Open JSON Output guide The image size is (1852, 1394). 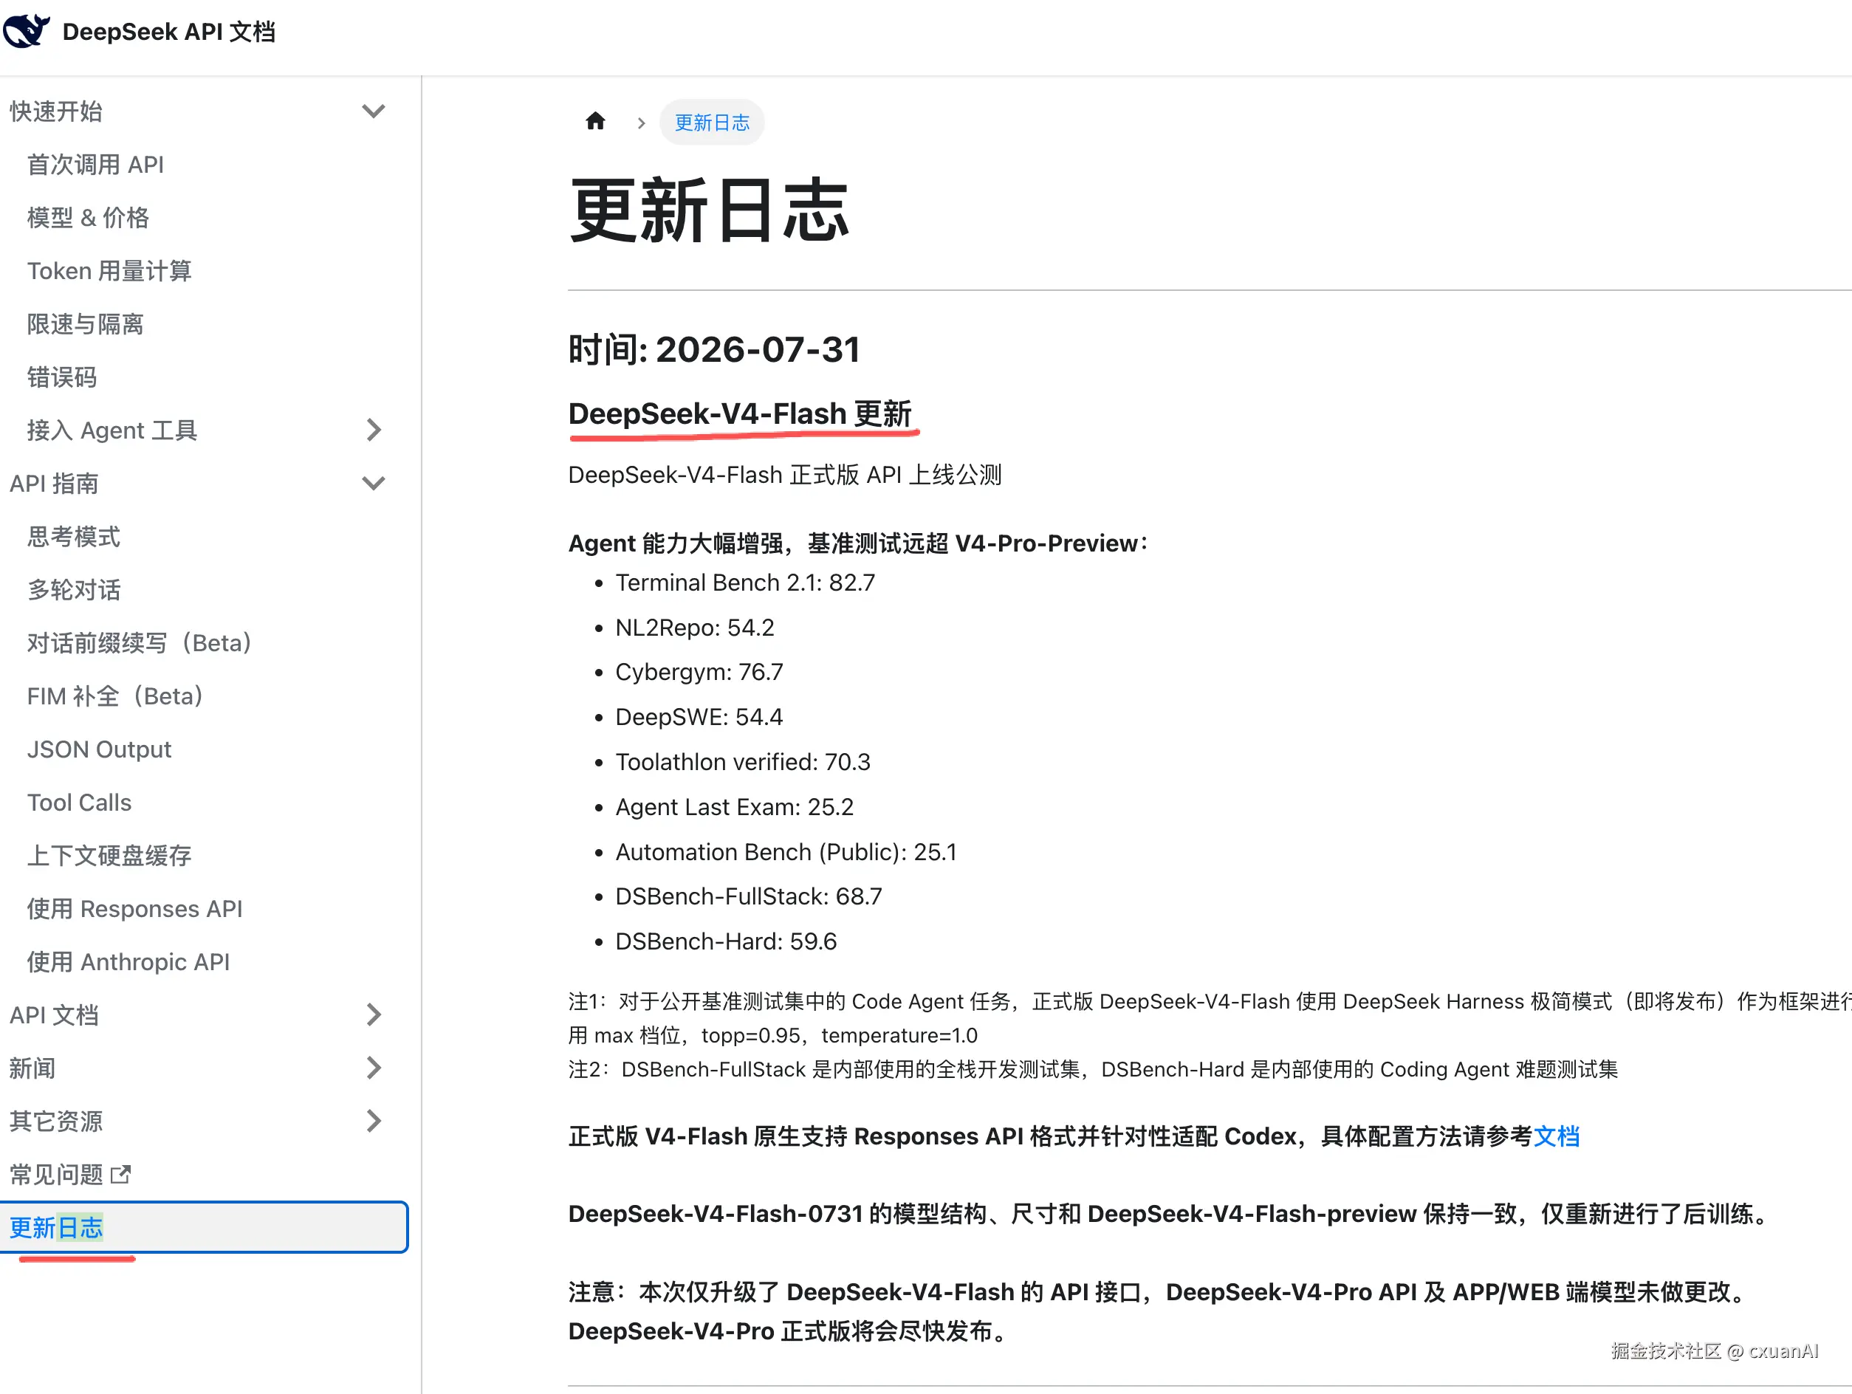coord(99,749)
